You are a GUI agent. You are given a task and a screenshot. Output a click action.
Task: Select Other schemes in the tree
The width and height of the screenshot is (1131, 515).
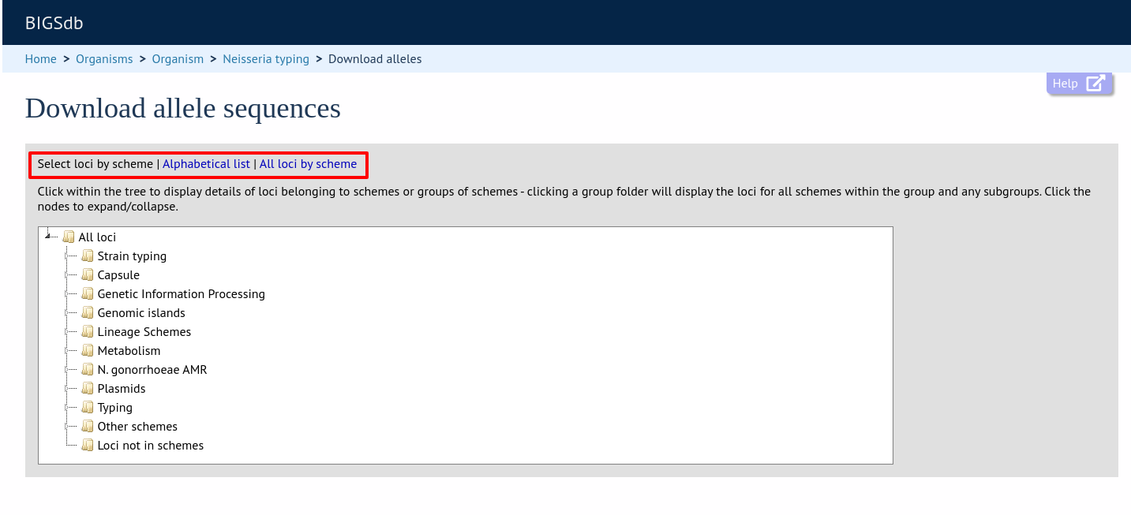click(x=137, y=426)
